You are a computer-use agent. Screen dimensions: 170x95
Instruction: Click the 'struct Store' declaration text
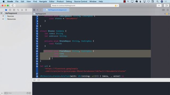(x=47, y=31)
